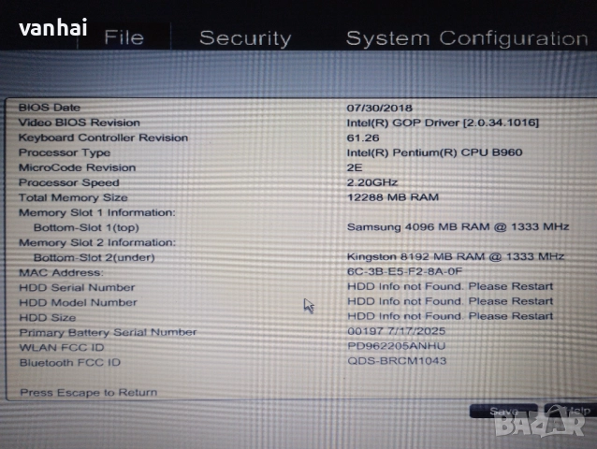Switch to the Security tab
The image size is (597, 449).
[245, 38]
